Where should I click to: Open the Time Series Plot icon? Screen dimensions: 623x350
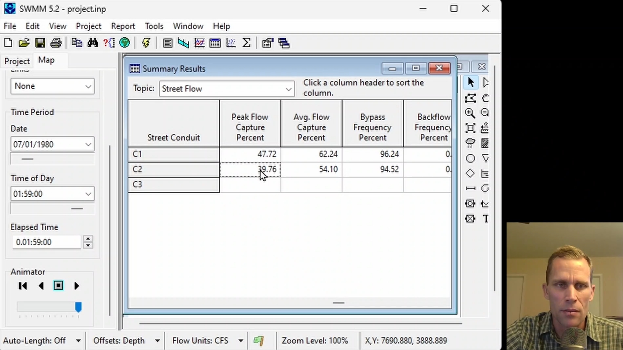pos(199,43)
